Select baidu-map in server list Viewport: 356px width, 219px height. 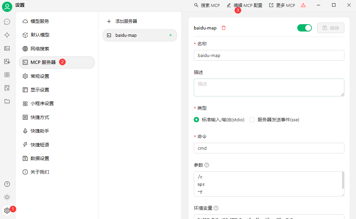(140, 35)
